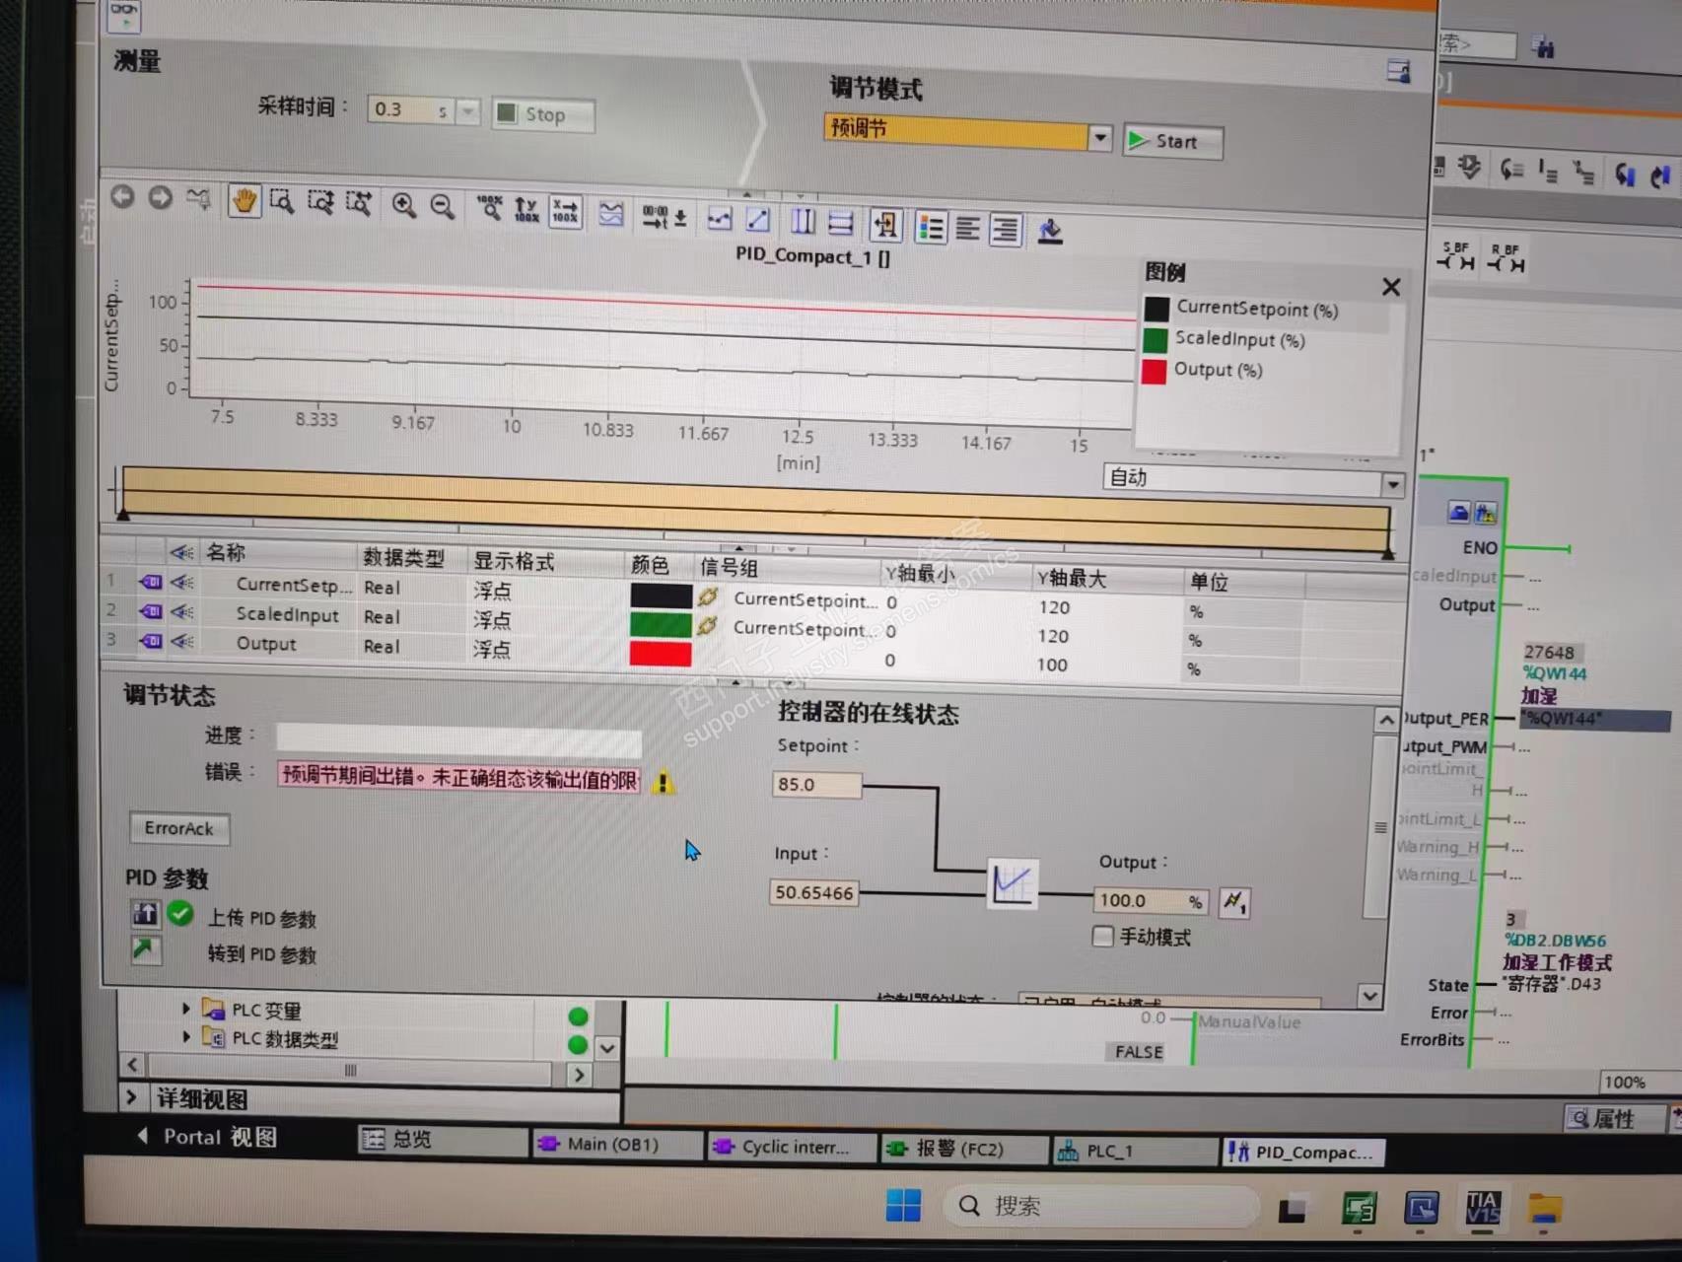1682x1262 pixels.
Task: Open the 自动 dropdown below legend
Action: click(x=1392, y=485)
